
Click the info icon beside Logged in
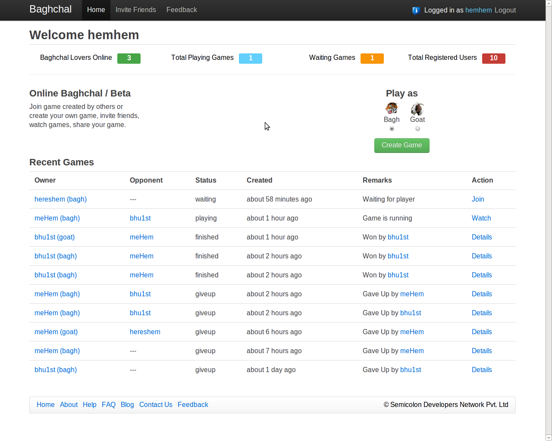[416, 10]
